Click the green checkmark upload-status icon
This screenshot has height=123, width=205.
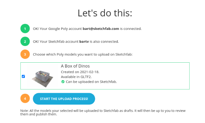click(x=63, y=82)
